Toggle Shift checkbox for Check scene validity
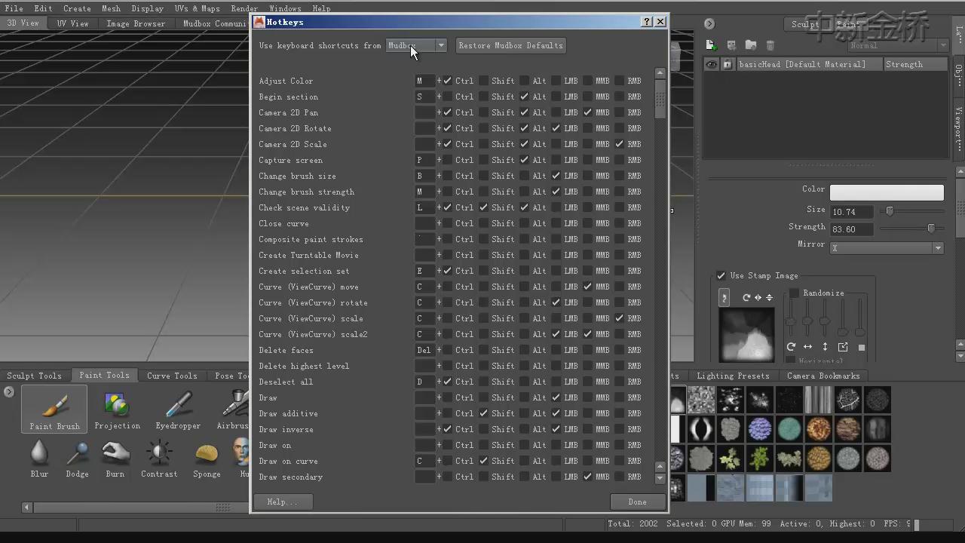The width and height of the screenshot is (965, 543). point(484,207)
